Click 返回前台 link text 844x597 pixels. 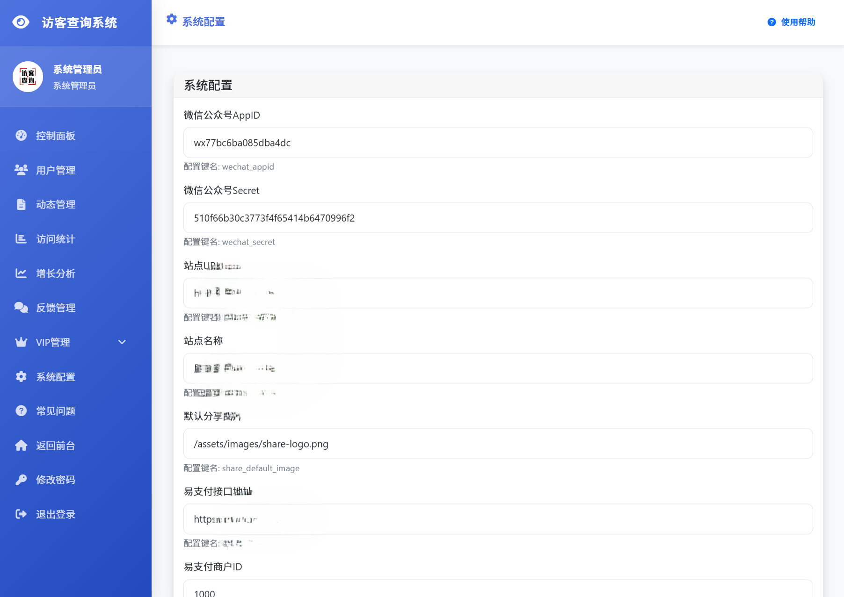56,446
